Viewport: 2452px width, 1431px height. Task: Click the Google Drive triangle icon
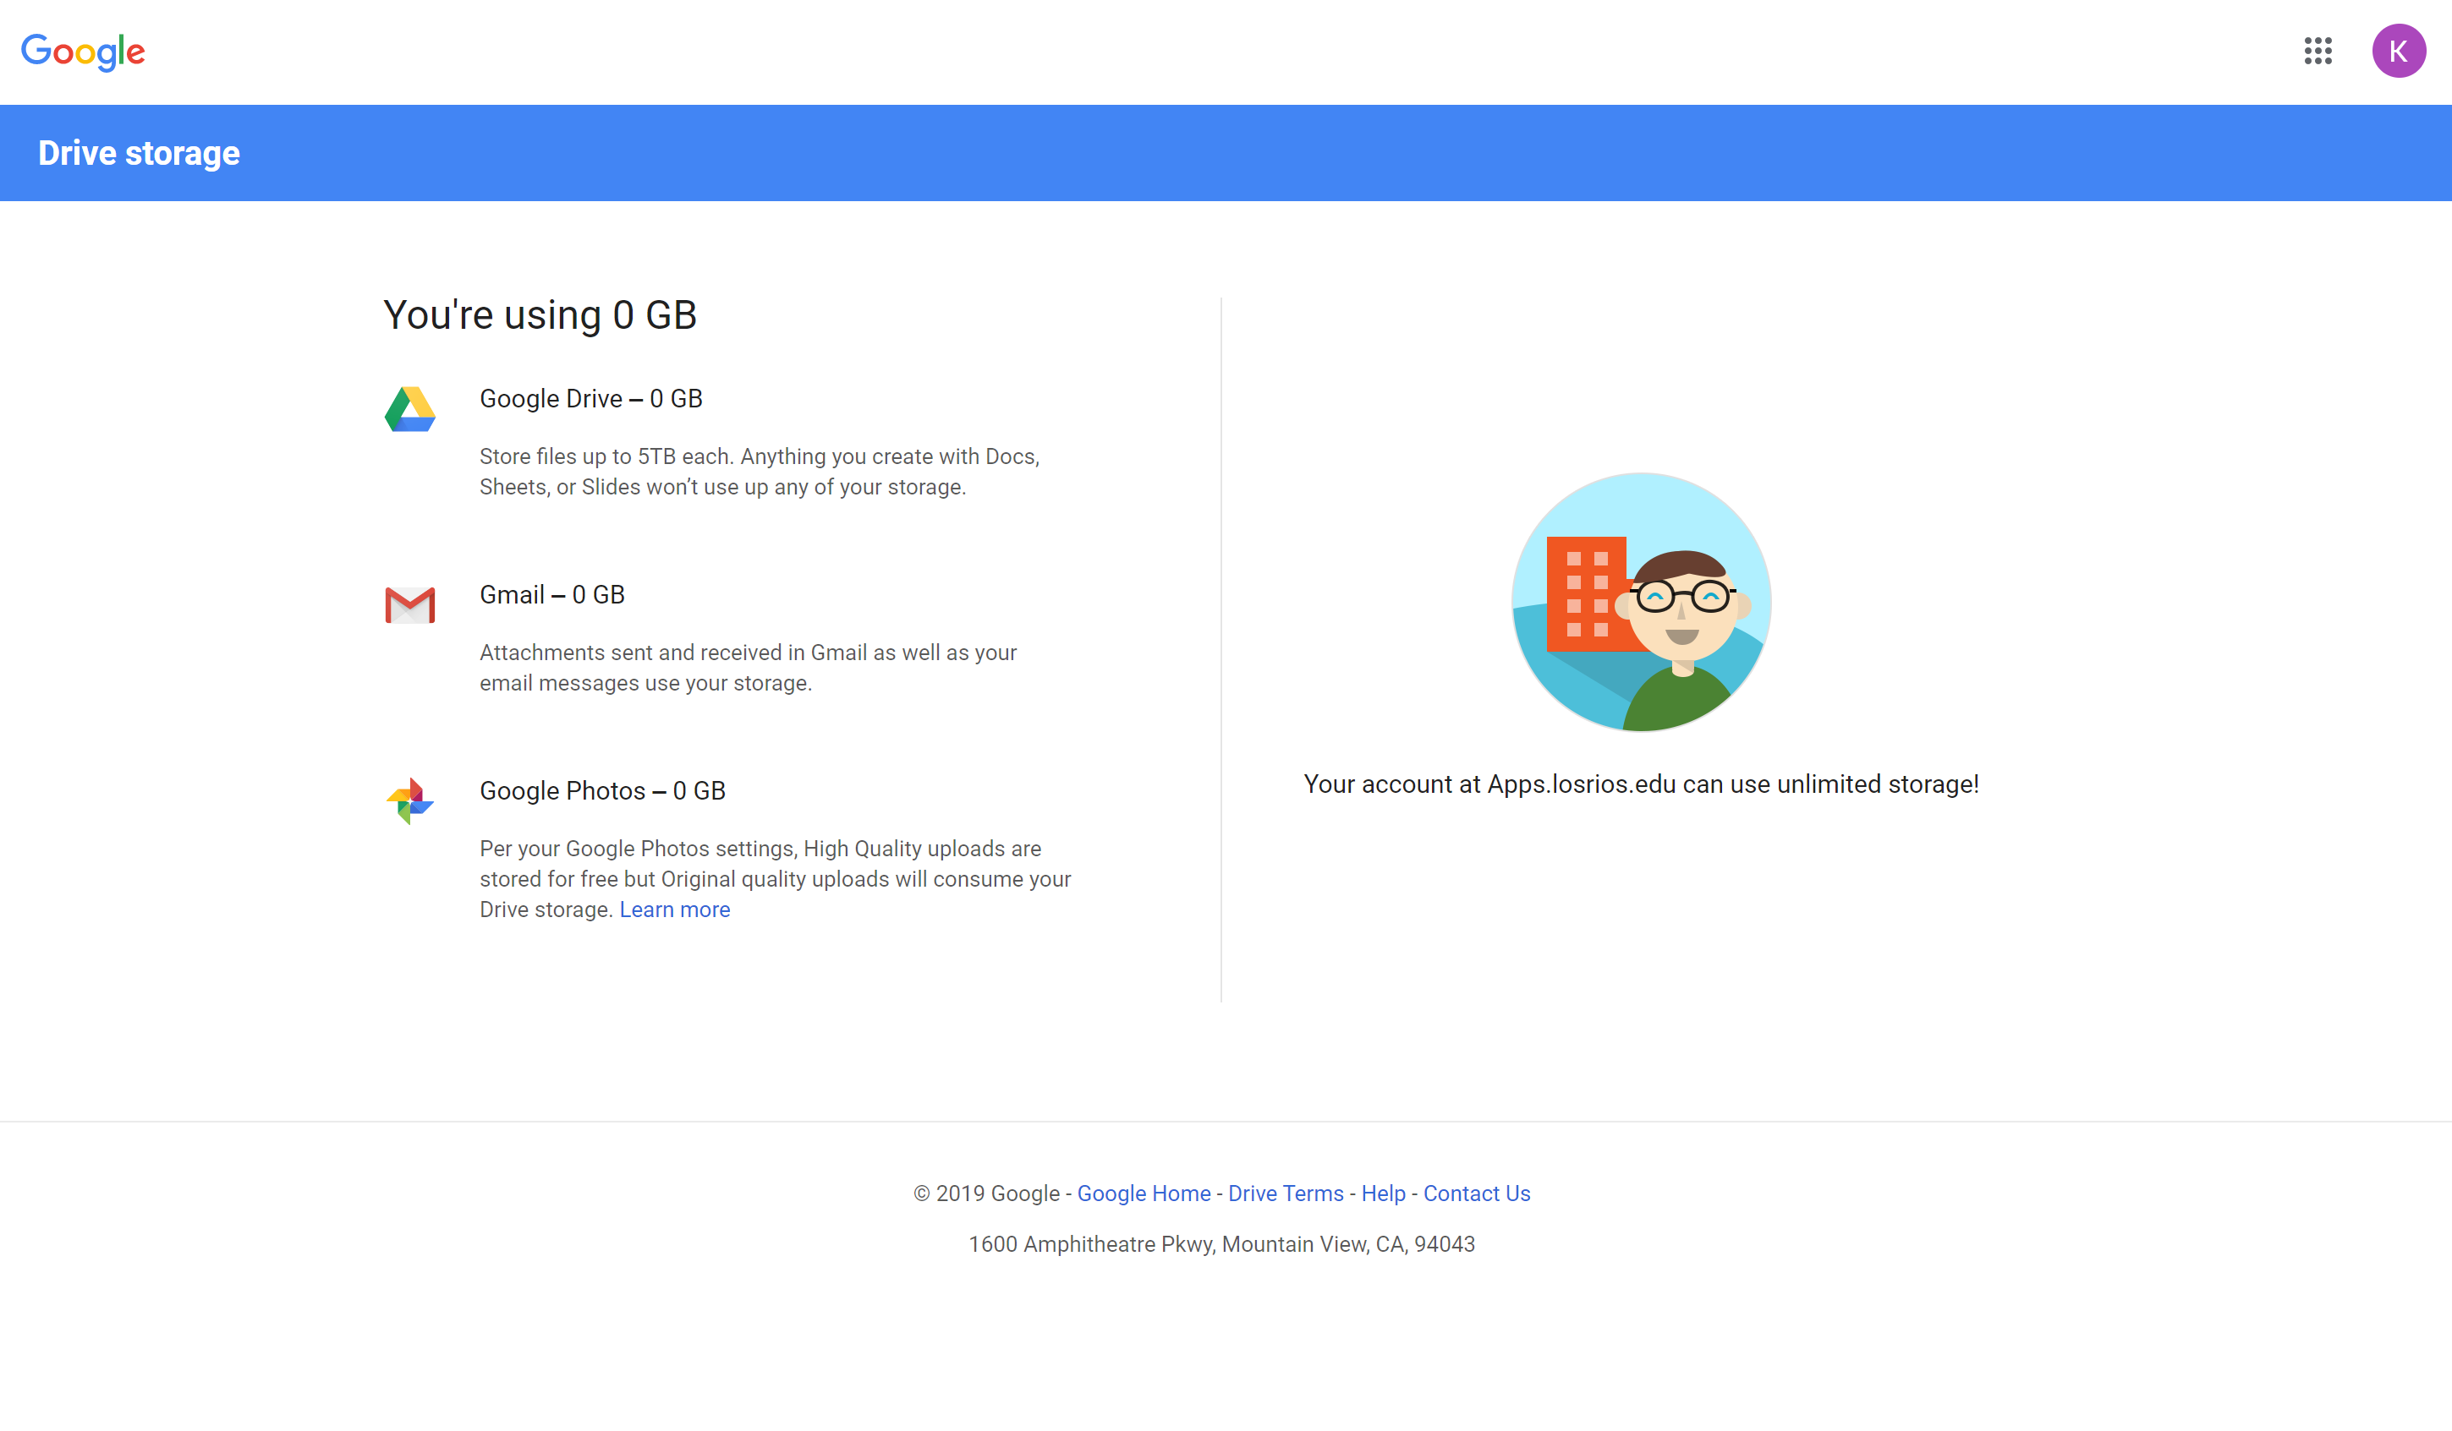point(409,408)
